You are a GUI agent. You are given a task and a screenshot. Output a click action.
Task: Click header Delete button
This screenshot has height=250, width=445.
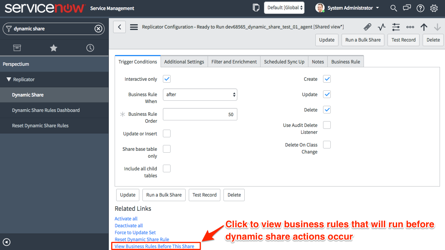pyautogui.click(x=433, y=40)
